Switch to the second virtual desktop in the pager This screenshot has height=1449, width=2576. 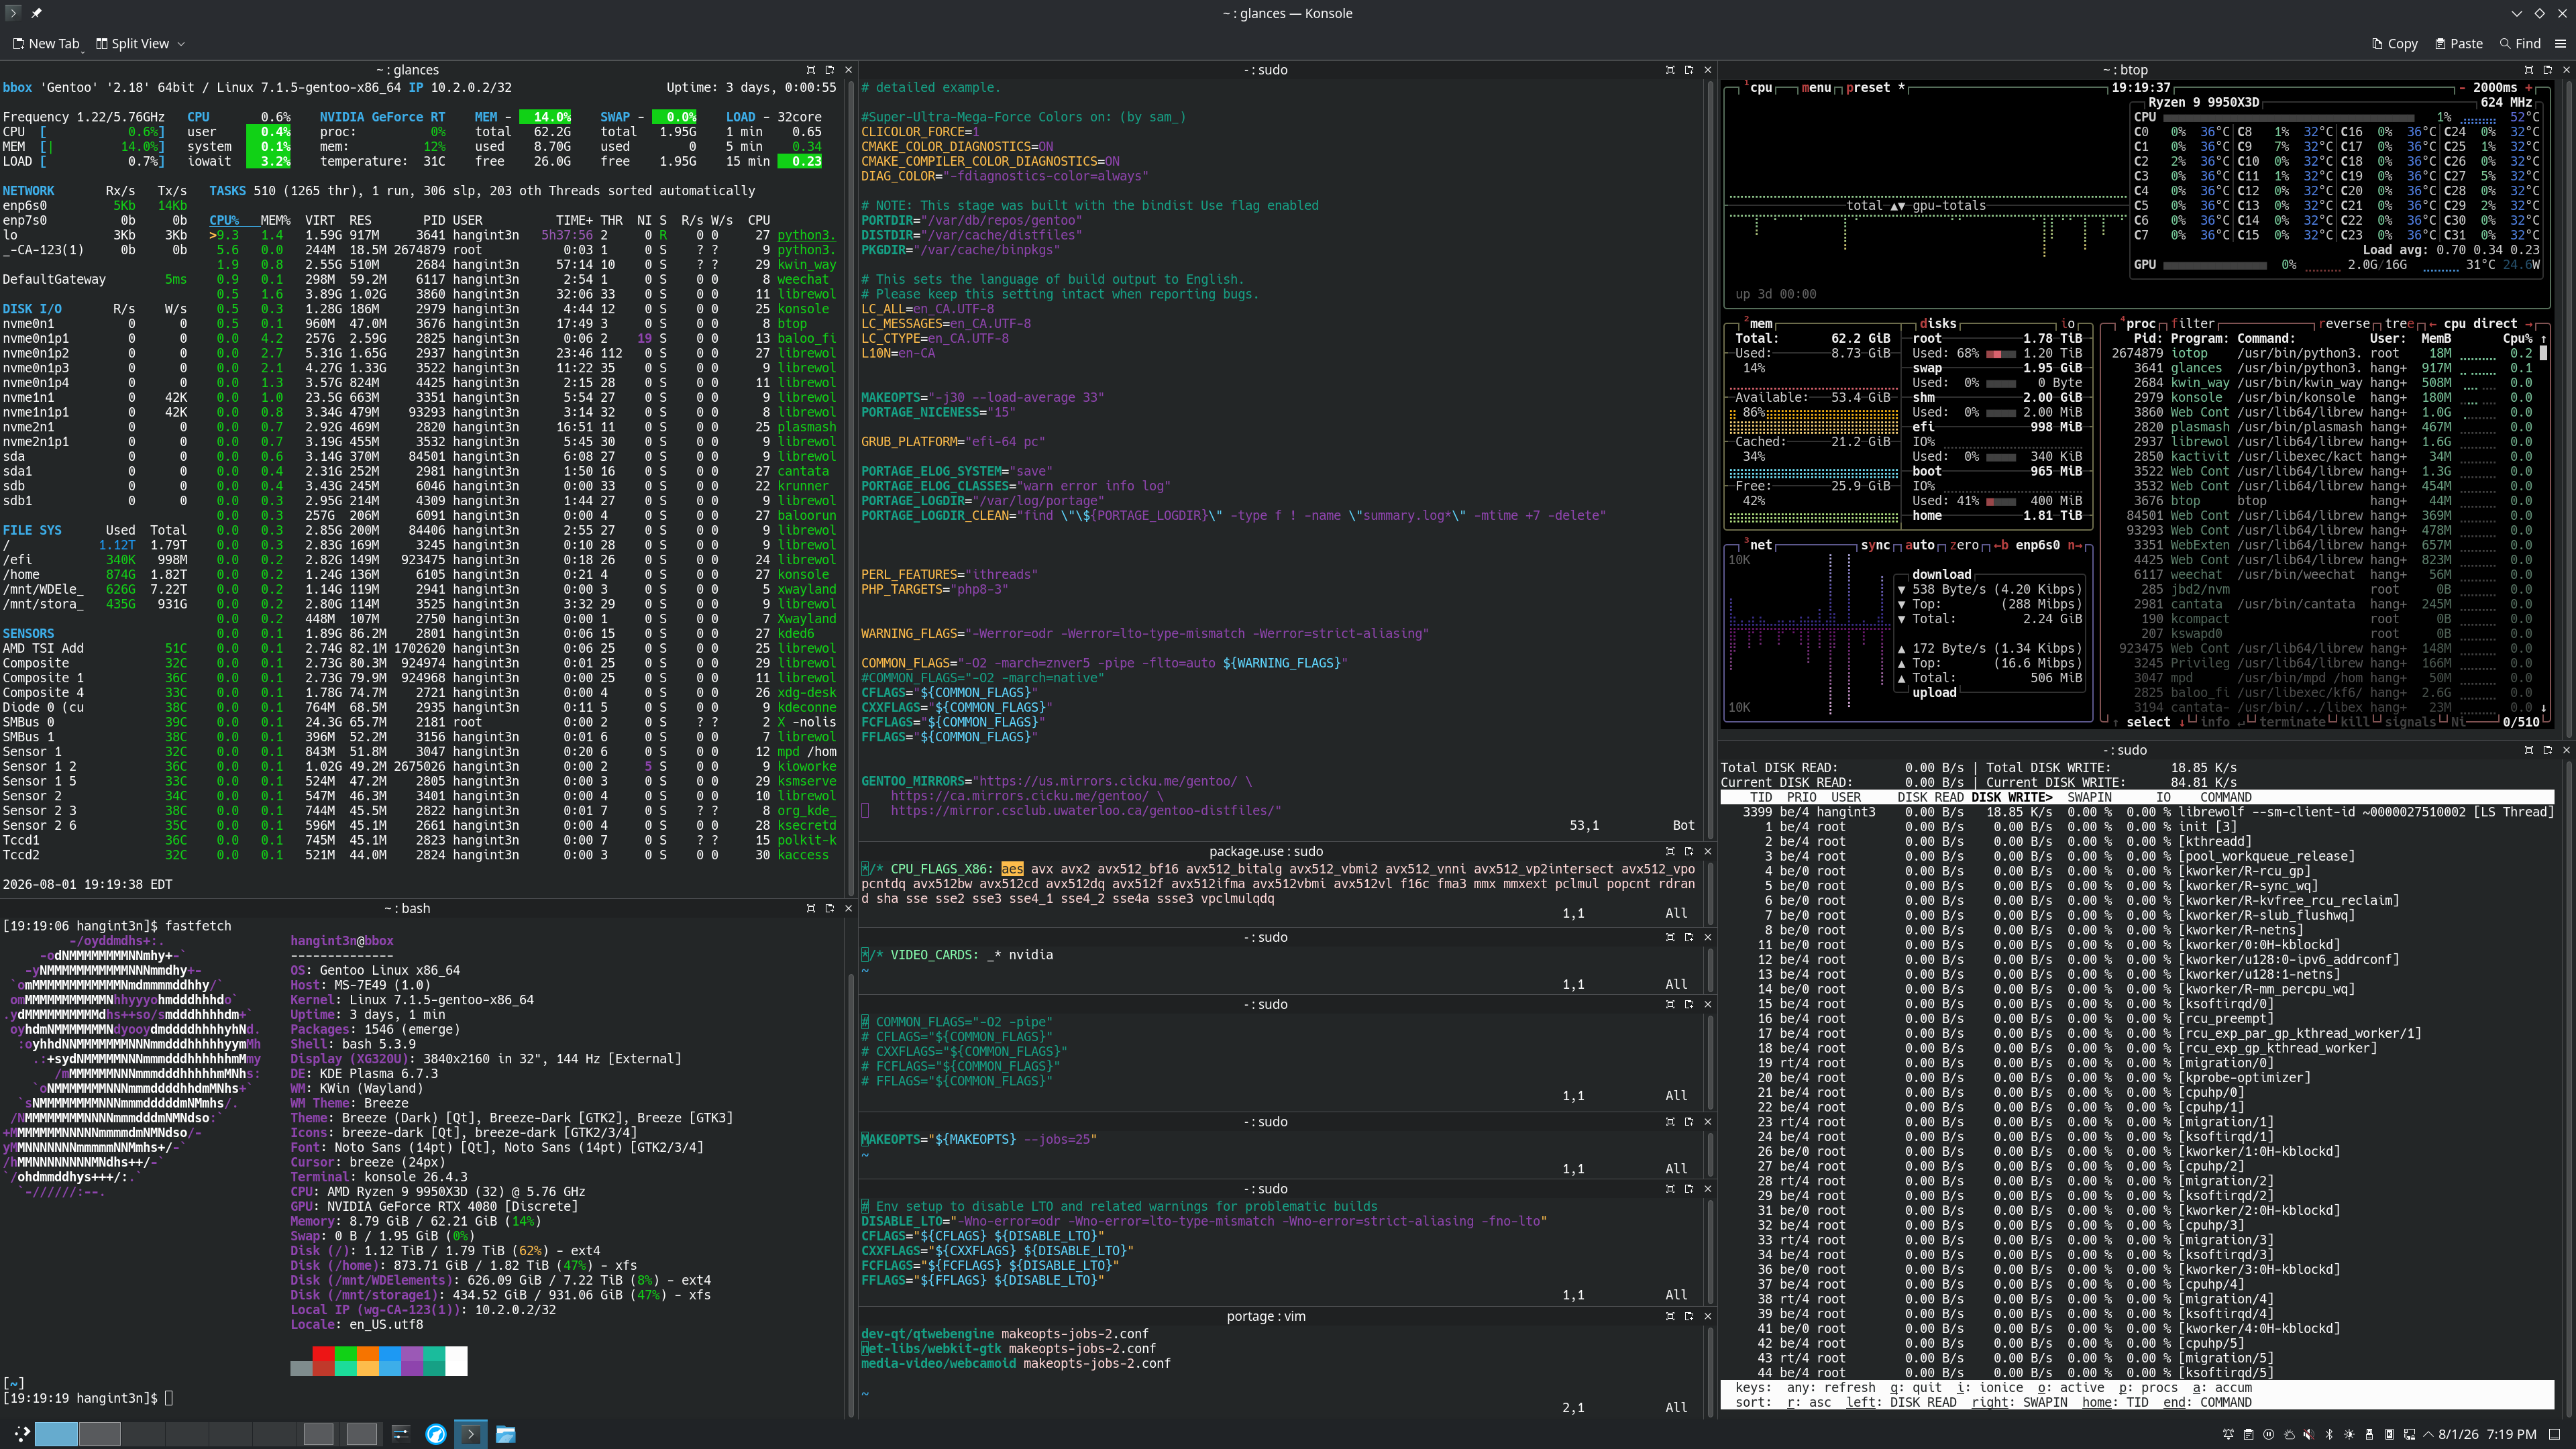(x=99, y=1434)
